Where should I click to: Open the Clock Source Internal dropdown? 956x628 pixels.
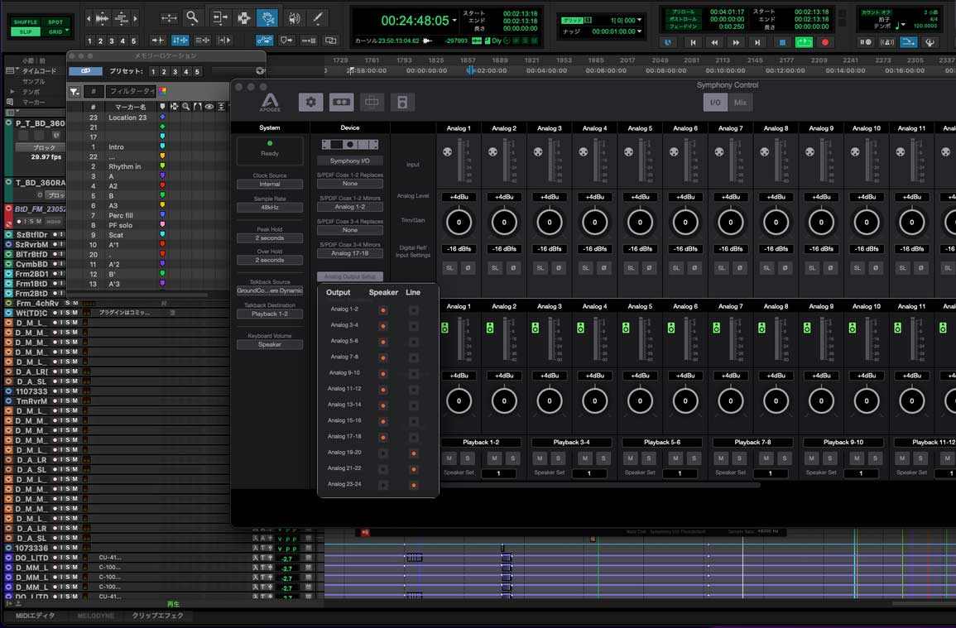[270, 185]
